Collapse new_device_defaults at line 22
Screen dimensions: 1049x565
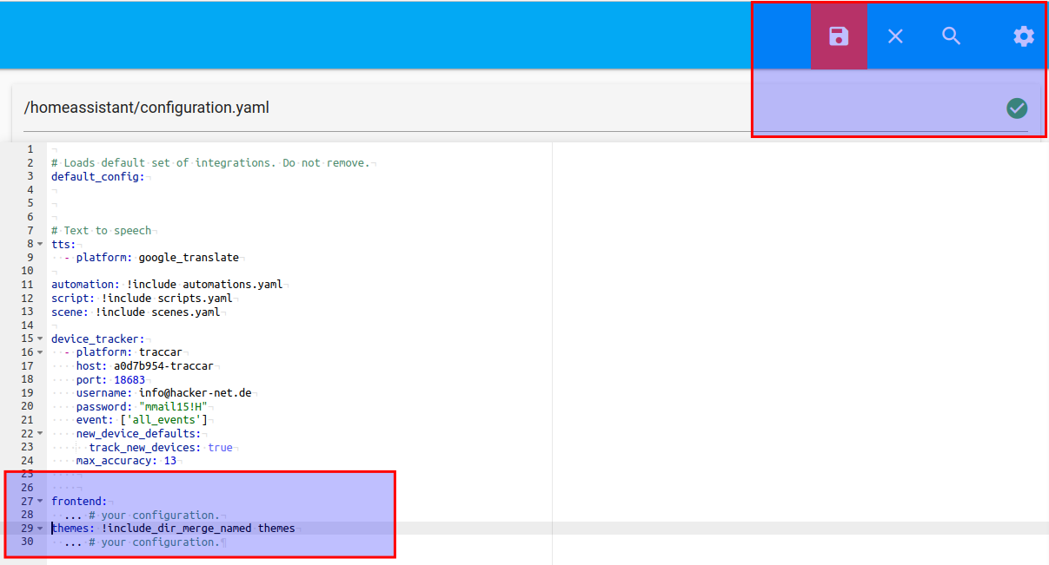[x=40, y=433]
